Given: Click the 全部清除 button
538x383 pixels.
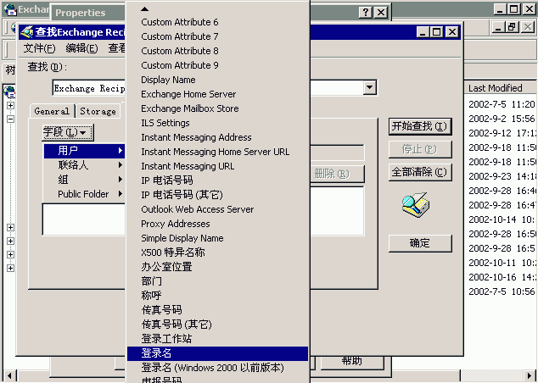Looking at the screenshot, I should click(x=419, y=172).
